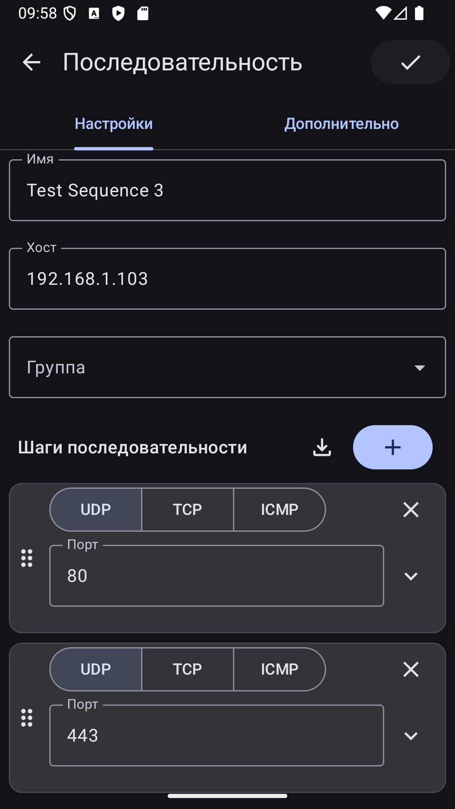Open the Группа dropdown
This screenshot has height=809, width=455.
(x=227, y=367)
